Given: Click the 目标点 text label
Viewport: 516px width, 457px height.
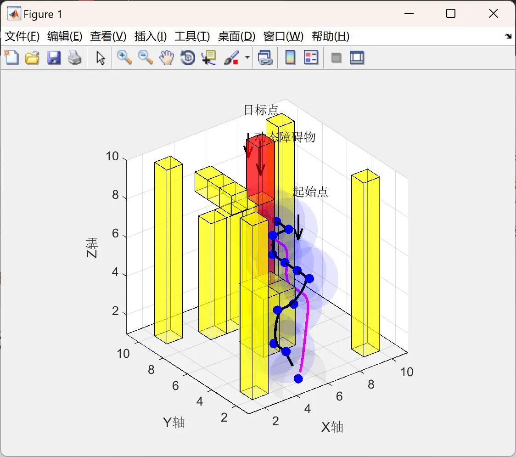Looking at the screenshot, I should (261, 110).
